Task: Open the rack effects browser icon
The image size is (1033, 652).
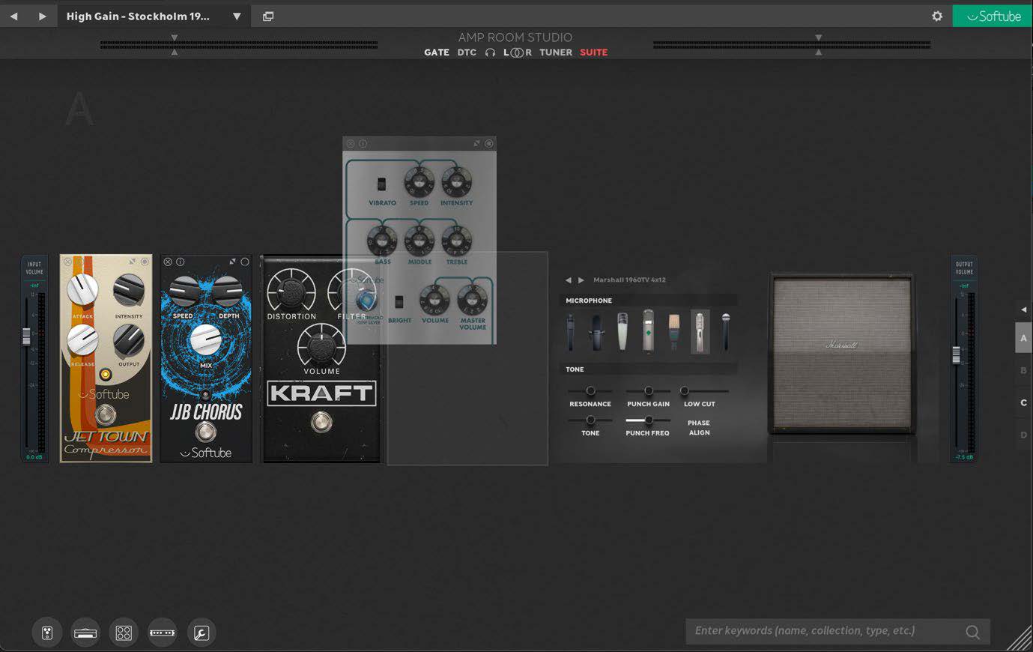Action: (163, 633)
